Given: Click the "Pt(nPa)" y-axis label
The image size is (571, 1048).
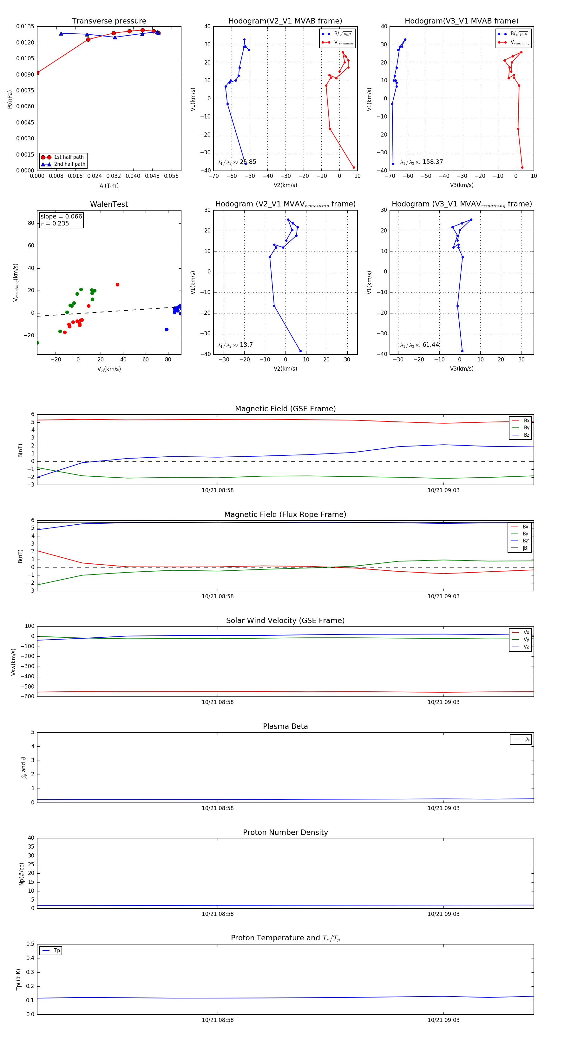Looking at the screenshot, I should coord(10,99).
